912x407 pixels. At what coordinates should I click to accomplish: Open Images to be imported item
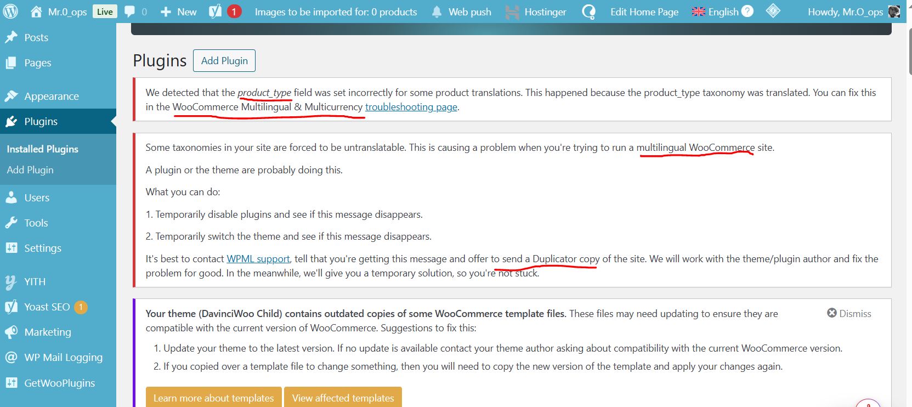pyautogui.click(x=336, y=12)
